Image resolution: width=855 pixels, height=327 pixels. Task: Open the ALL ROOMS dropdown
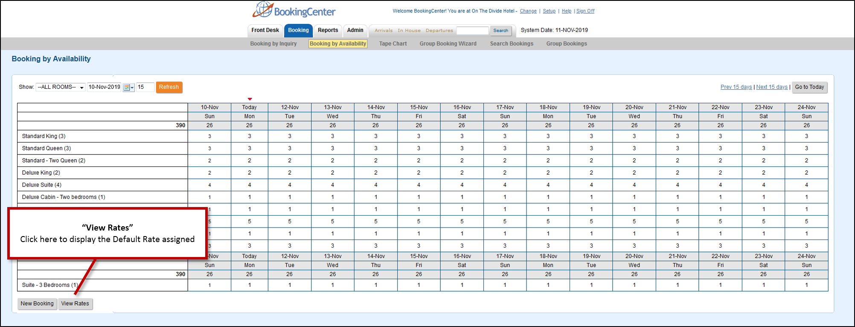(61, 87)
